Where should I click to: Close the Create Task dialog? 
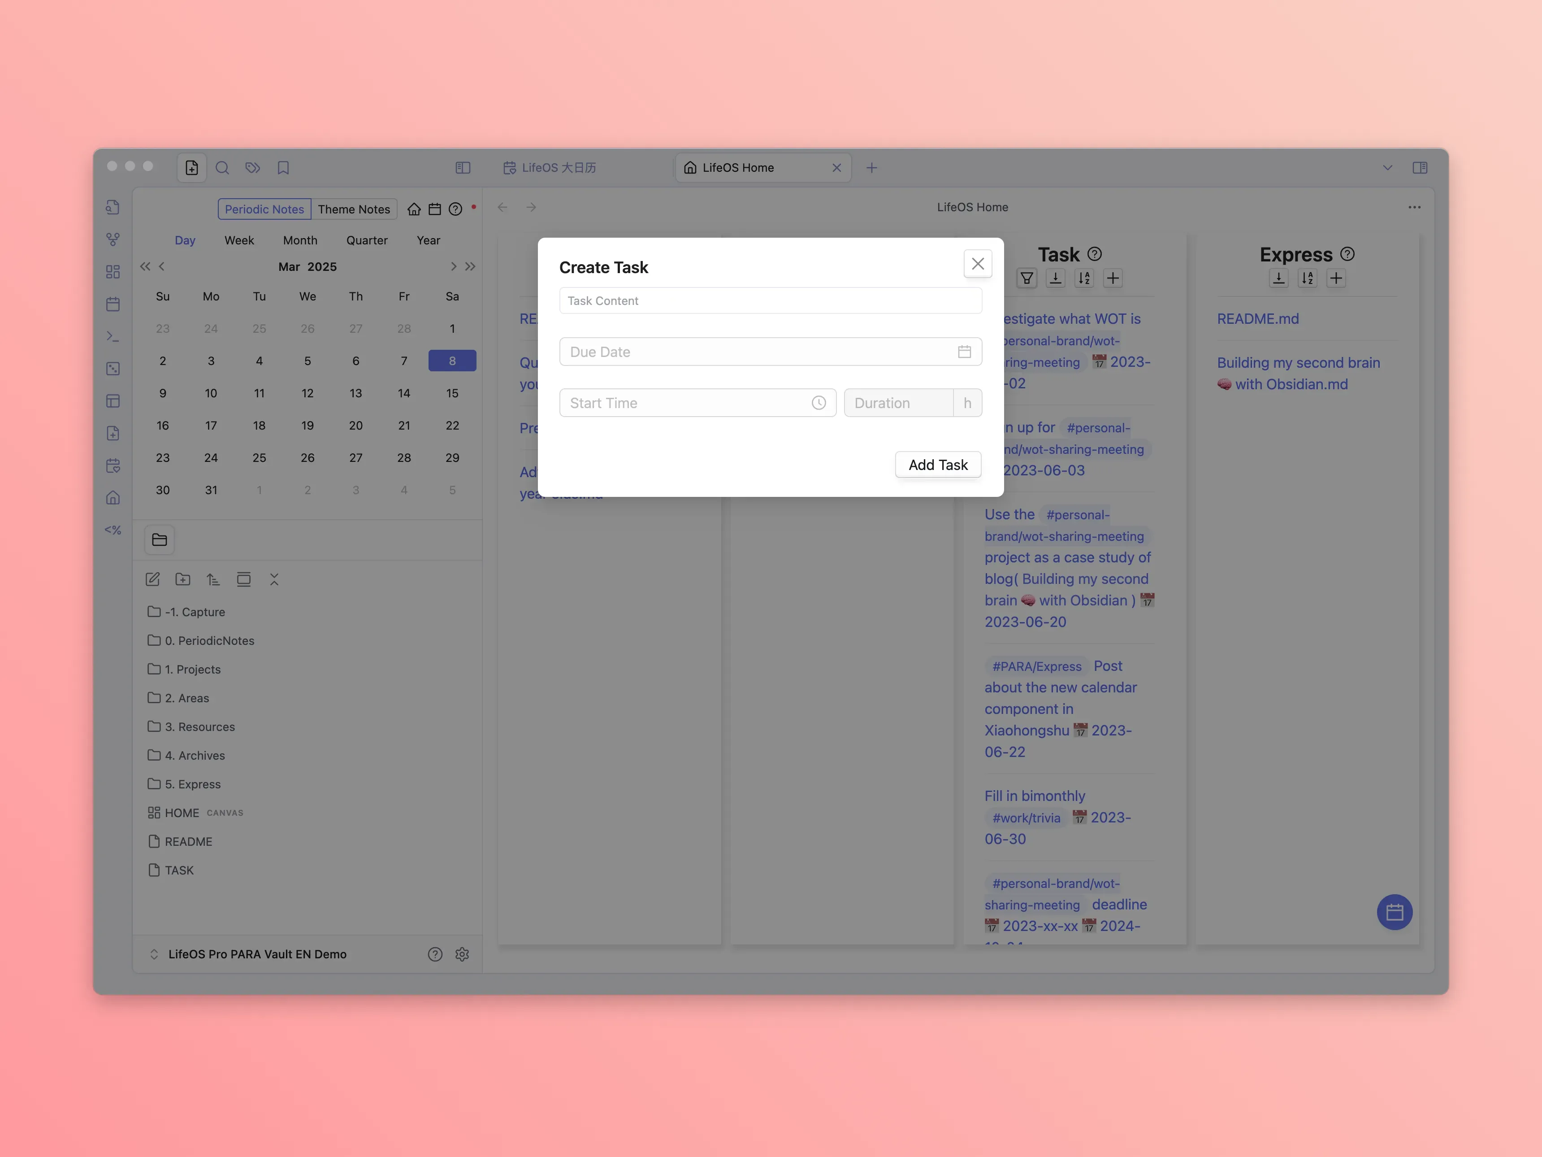[x=977, y=264]
